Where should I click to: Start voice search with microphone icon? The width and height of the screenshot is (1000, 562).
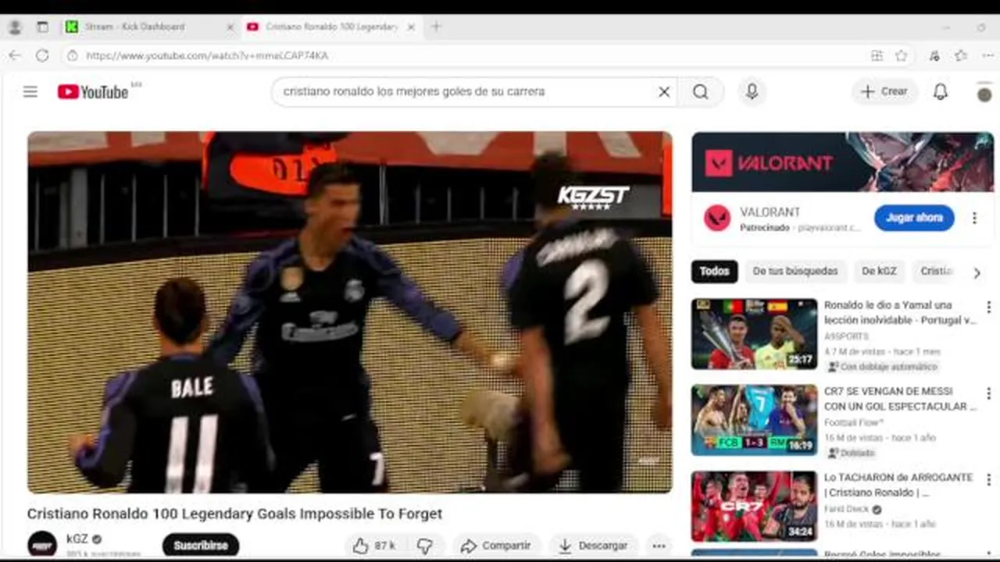tap(752, 92)
